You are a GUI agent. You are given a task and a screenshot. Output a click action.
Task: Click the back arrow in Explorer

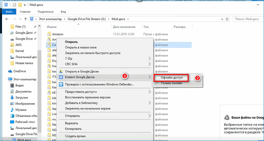[7, 19]
